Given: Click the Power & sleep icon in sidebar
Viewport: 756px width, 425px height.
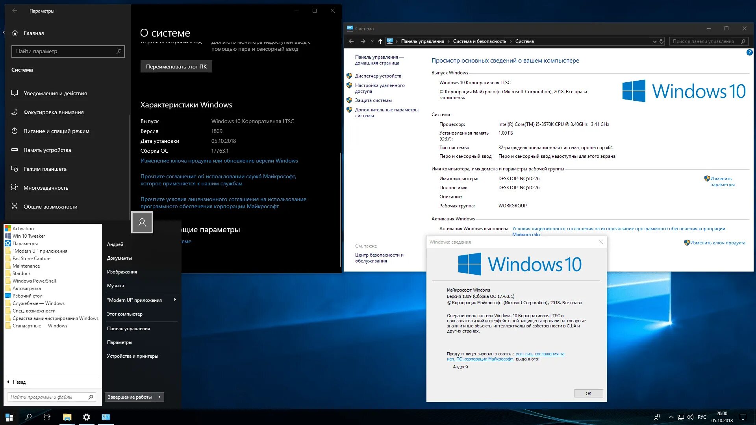Looking at the screenshot, I should pyautogui.click(x=15, y=131).
